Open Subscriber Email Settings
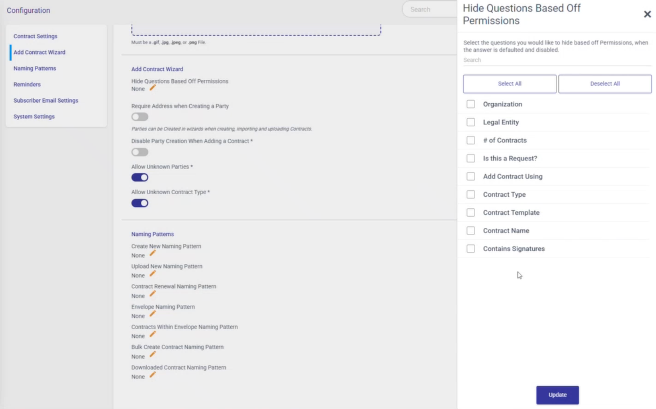Viewport: 656px width, 409px height. click(x=46, y=100)
